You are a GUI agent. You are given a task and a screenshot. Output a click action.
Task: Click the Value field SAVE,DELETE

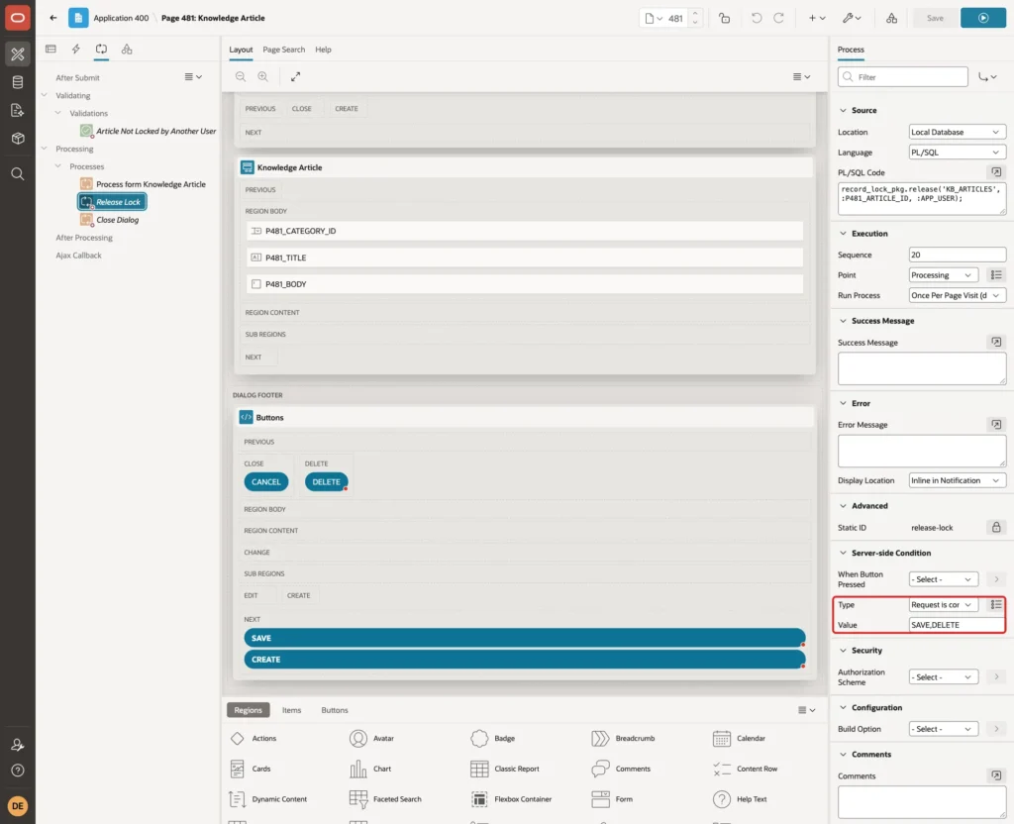[958, 625]
